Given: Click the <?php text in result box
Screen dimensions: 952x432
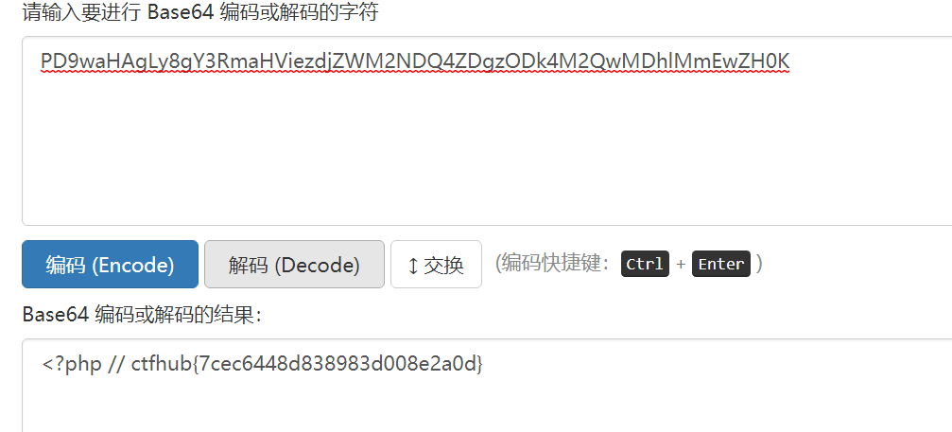Looking at the screenshot, I should (72, 364).
